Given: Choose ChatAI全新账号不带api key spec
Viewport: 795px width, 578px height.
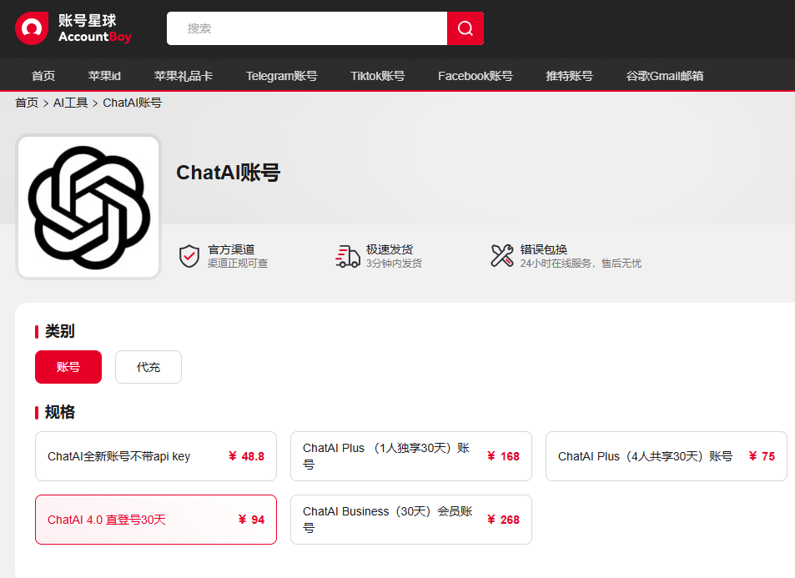Looking at the screenshot, I should pos(156,456).
